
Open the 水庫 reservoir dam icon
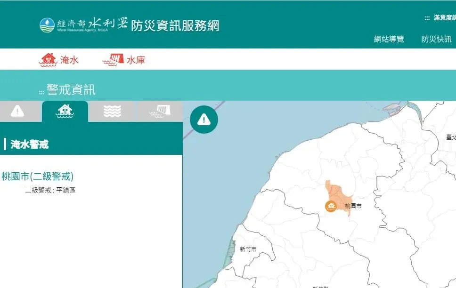pos(113,60)
